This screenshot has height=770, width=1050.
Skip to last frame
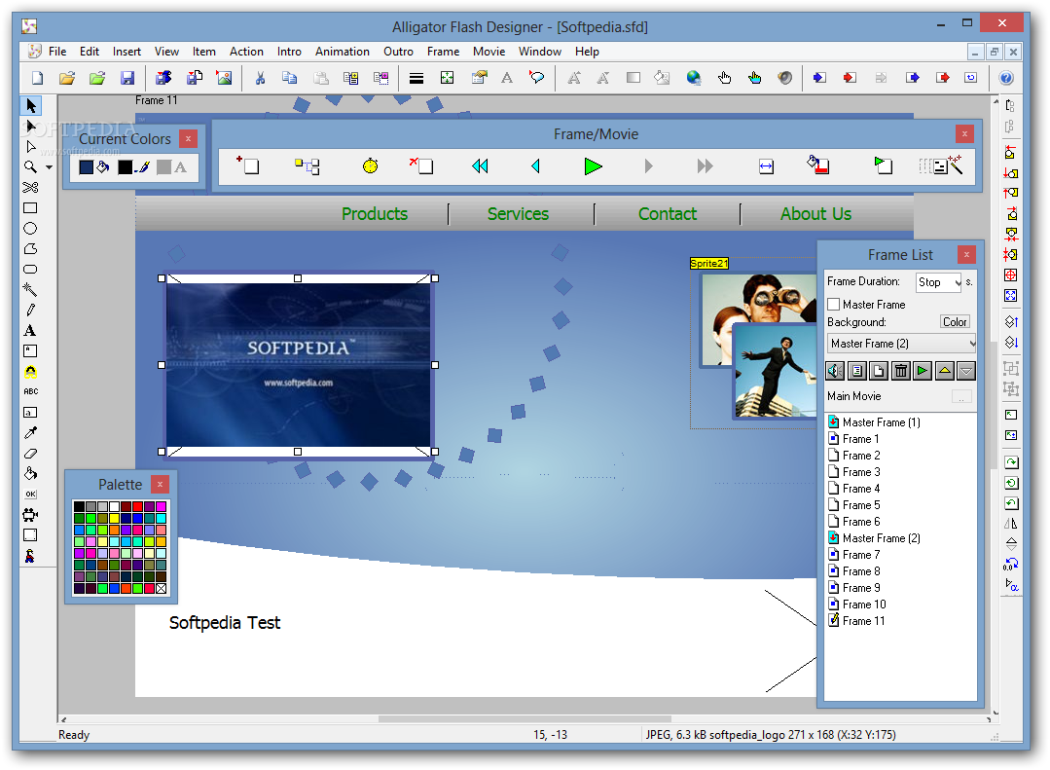coord(705,165)
